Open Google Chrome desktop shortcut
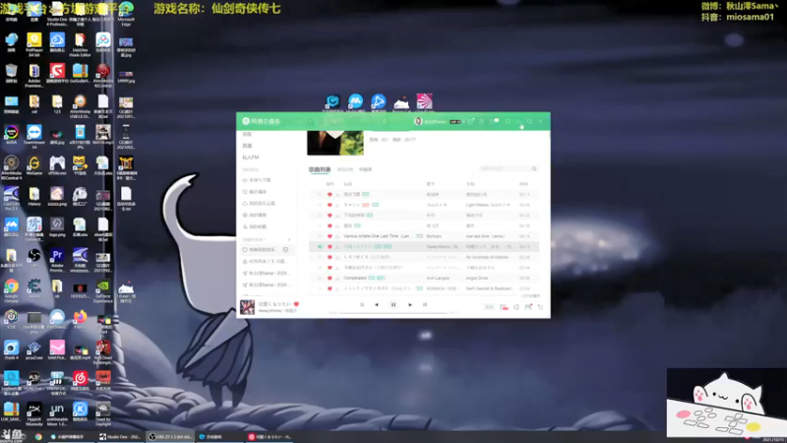Screen dimensions: 787x443 (x=11, y=290)
